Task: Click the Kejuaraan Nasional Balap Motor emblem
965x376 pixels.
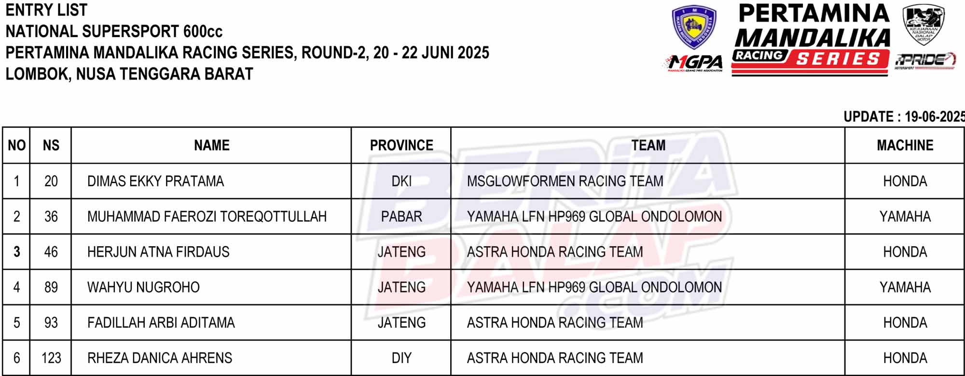Action: coord(924,24)
